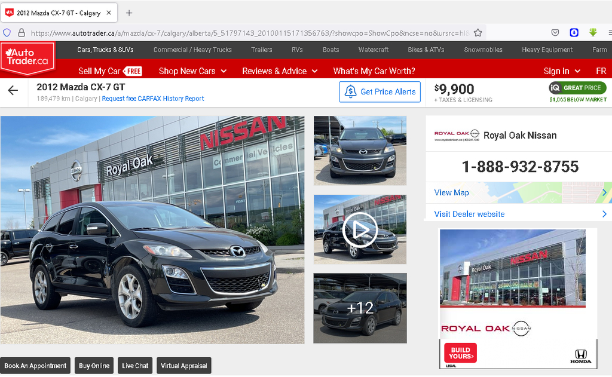The width and height of the screenshot is (612, 377).
Task: Select Cars, Trucks & SUVs category
Action: pyautogui.click(x=105, y=50)
